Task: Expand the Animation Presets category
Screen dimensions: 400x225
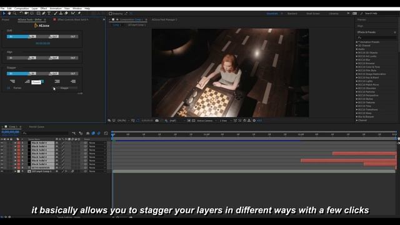Action: pyautogui.click(x=357, y=42)
